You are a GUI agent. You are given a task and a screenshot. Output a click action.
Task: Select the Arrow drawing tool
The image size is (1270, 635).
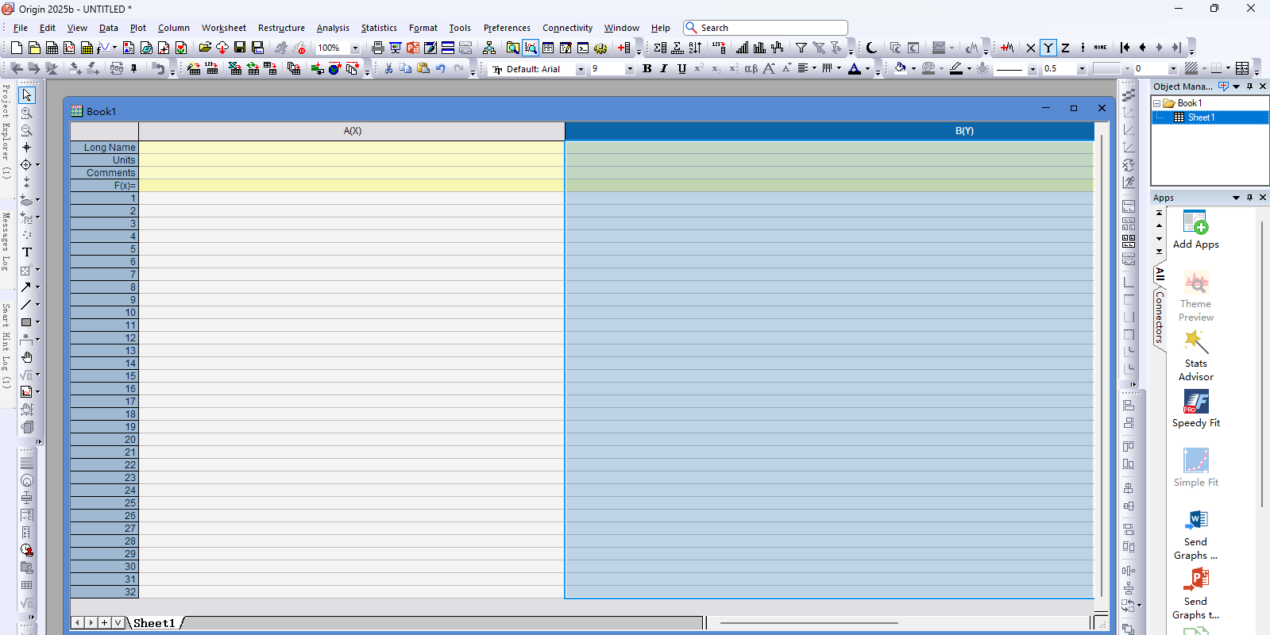click(26, 287)
